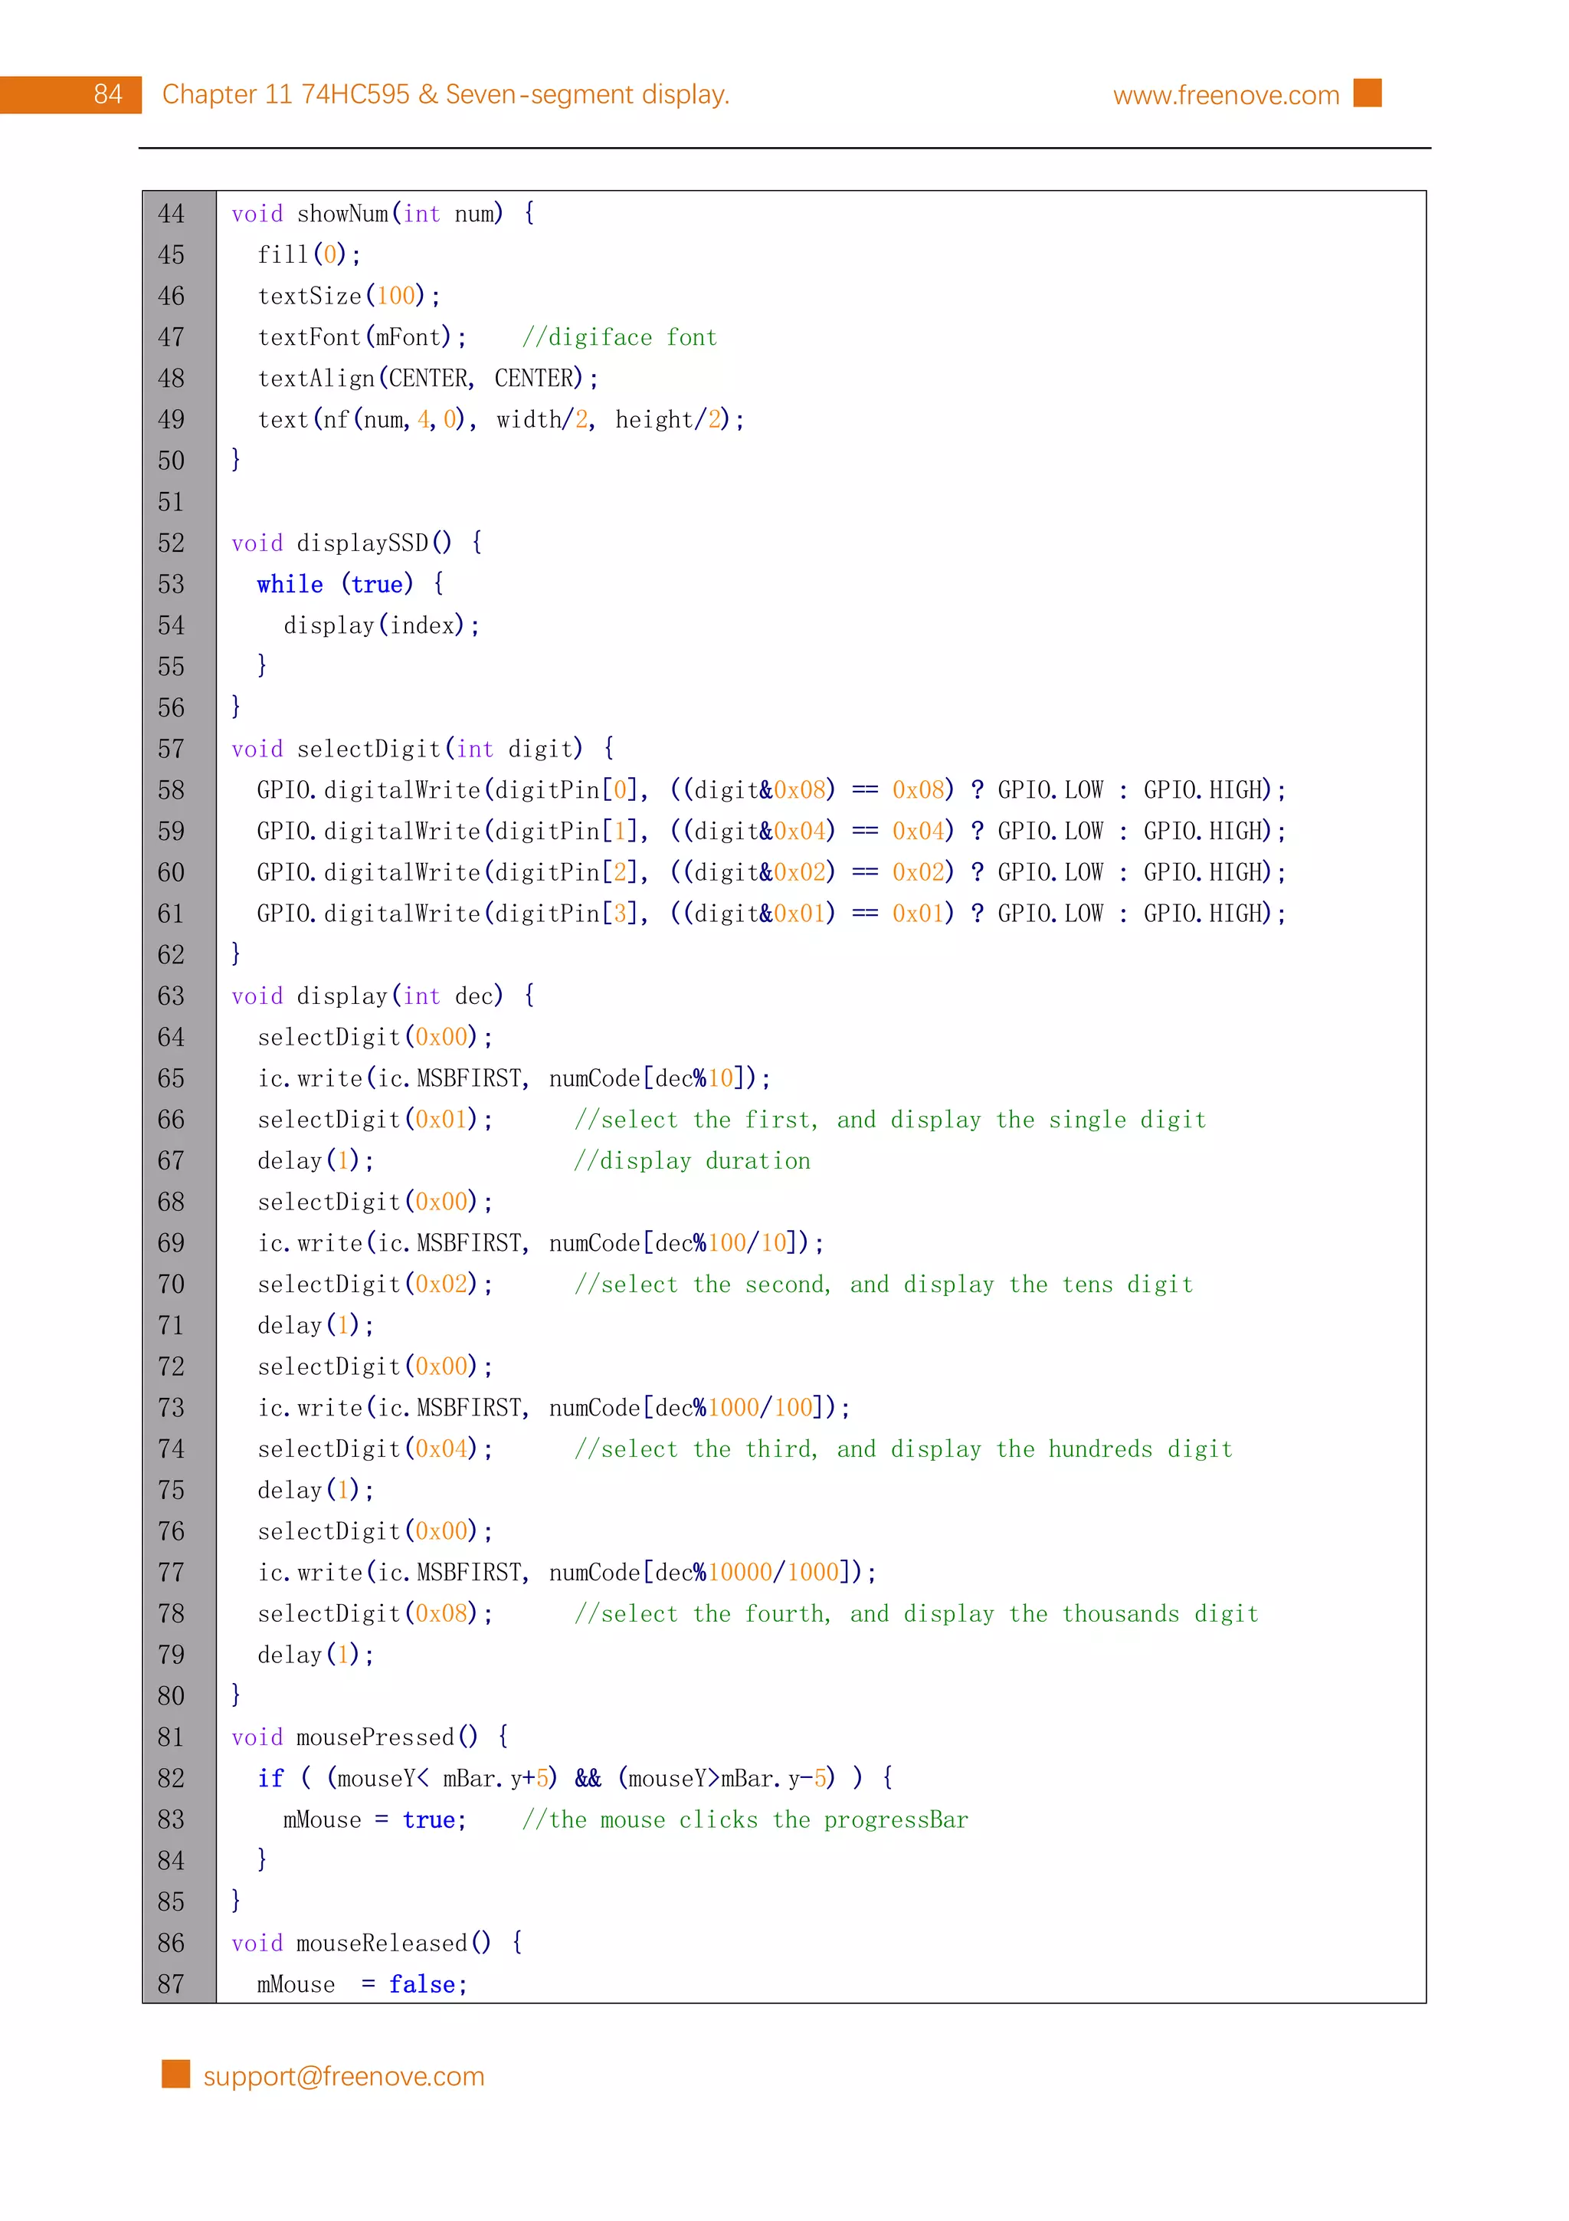Click the '//digiface font' comment

(619, 336)
